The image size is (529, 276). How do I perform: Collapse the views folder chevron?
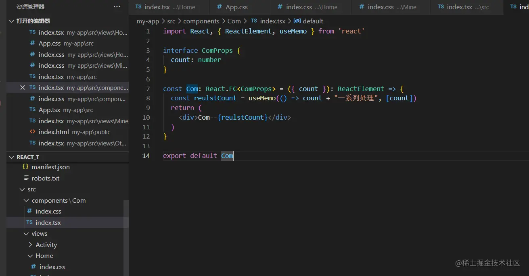26,234
